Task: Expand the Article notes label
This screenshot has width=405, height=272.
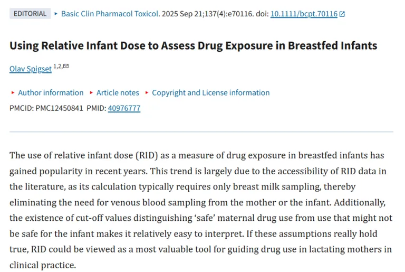Action: coord(118,92)
